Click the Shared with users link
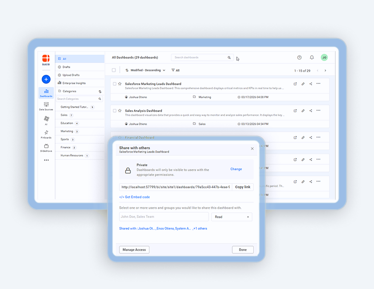The image size is (374, 289). (163, 229)
